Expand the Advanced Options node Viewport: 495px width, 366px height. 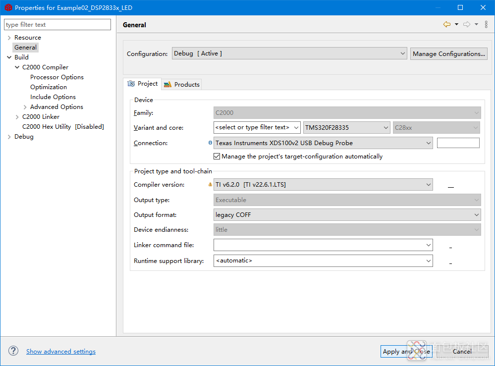point(25,107)
